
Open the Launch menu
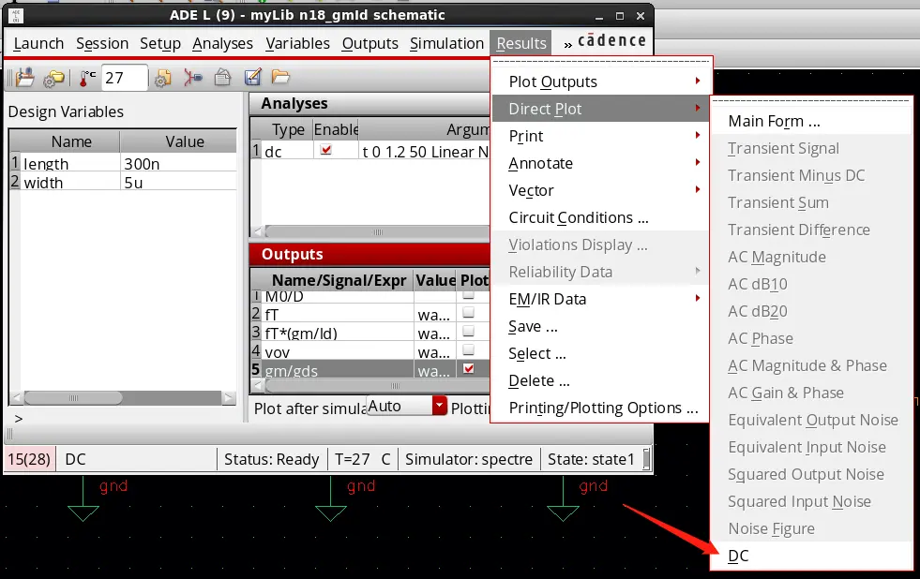point(38,43)
